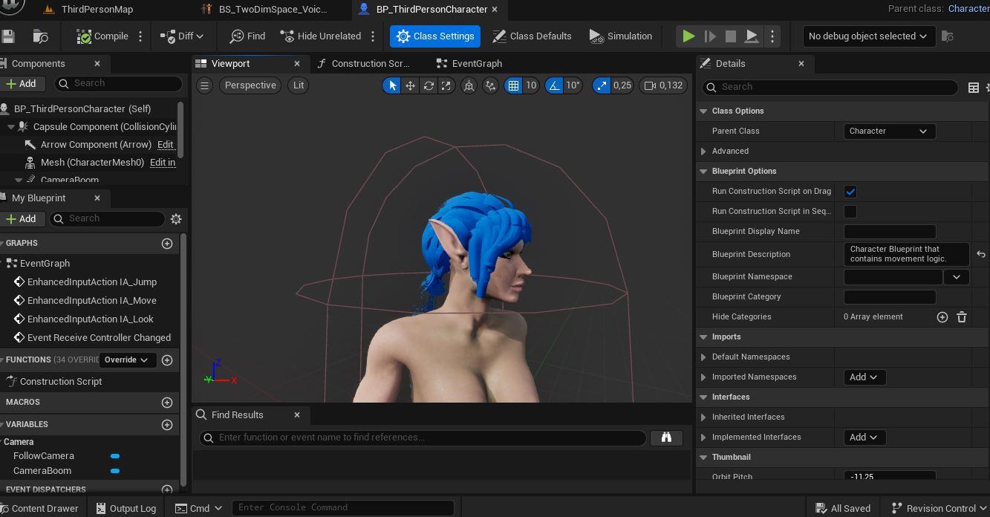Click the Blueprint Display Name field
This screenshot has width=990, height=517.
pos(890,232)
